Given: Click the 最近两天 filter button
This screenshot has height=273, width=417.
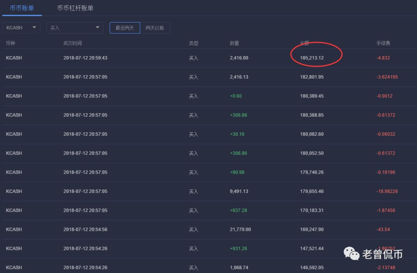Looking at the screenshot, I should 124,27.
